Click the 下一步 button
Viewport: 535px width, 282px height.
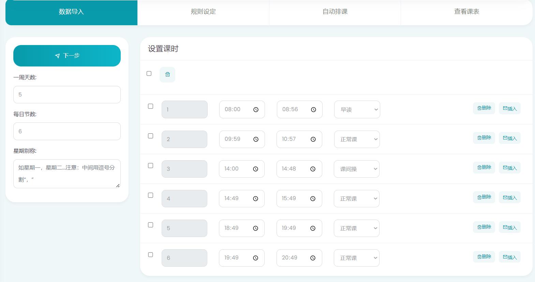pos(67,56)
